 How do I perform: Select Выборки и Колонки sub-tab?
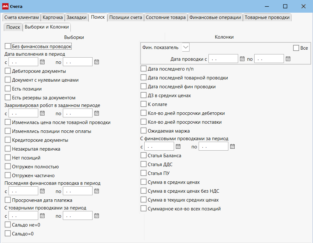pyautogui.click(x=47, y=27)
